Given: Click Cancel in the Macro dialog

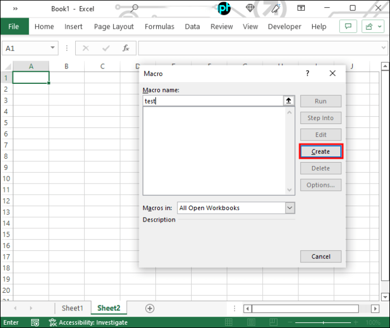Looking at the screenshot, I should click(x=320, y=257).
